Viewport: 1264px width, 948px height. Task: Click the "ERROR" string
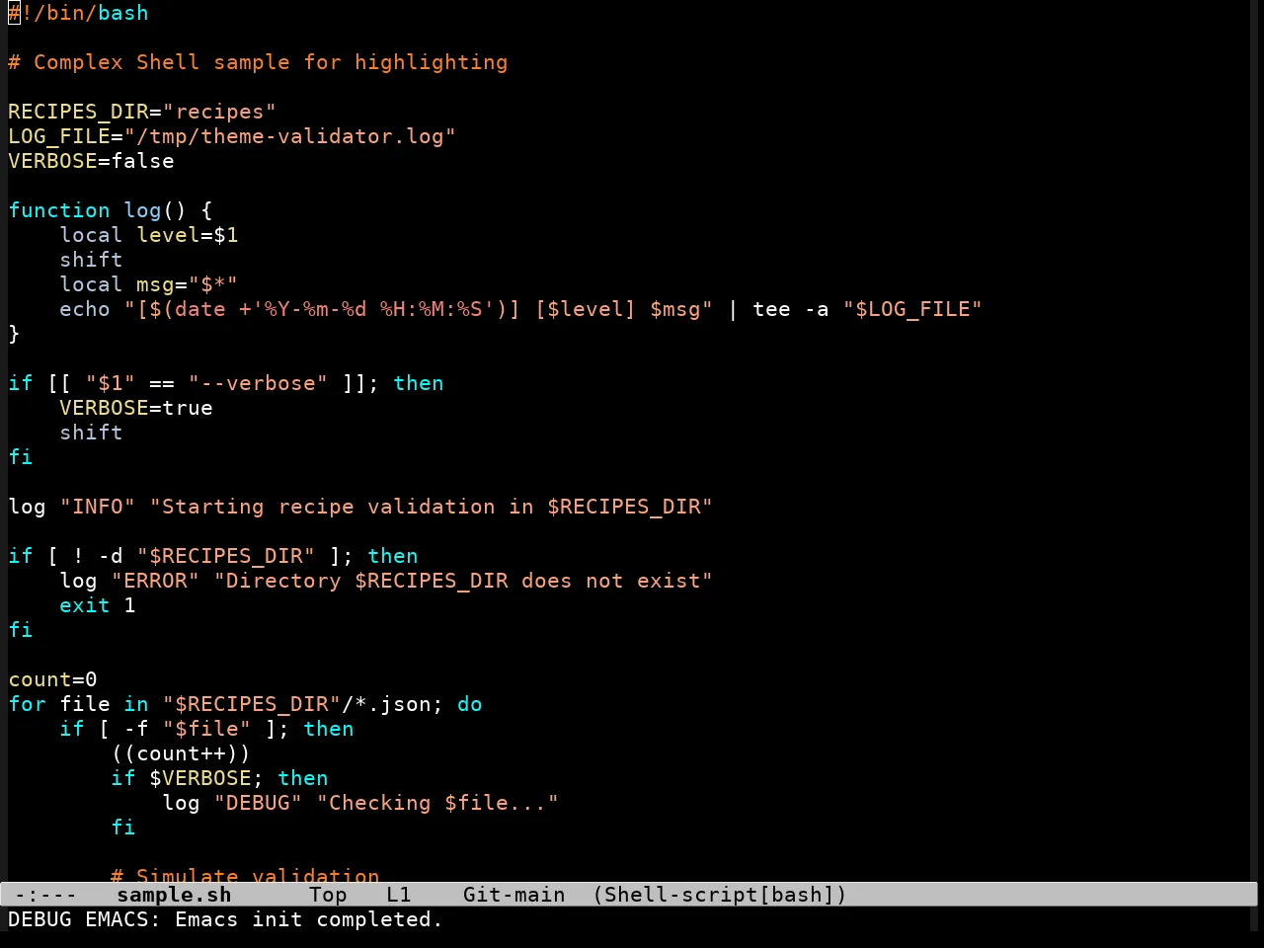click(x=155, y=581)
